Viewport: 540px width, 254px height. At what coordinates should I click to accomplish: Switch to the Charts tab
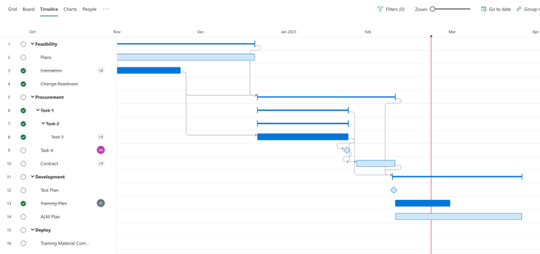(70, 9)
